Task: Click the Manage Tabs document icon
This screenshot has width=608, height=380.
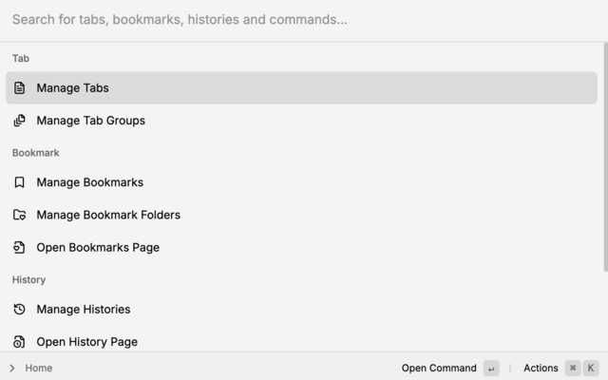Action: click(19, 88)
